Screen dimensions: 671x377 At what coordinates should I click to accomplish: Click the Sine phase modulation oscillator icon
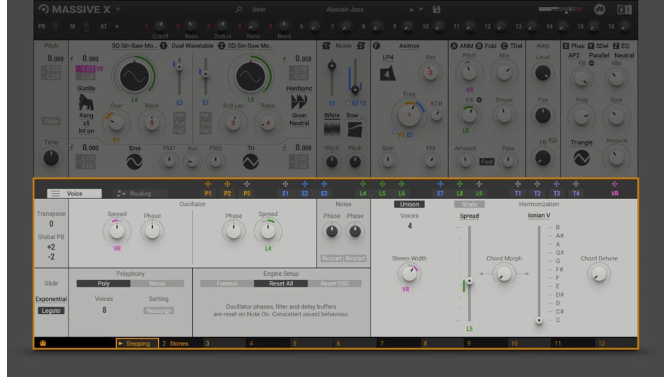click(x=134, y=162)
